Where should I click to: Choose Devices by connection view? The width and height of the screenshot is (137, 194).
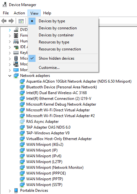[x=63, y=28]
